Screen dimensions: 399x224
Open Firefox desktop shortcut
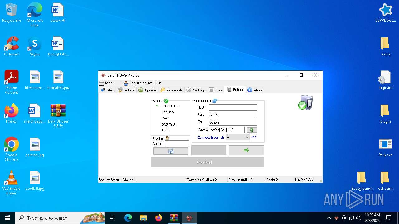point(12,114)
